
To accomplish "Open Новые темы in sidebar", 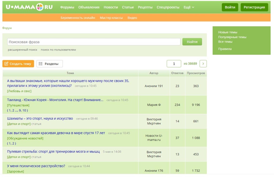I will (228, 32).
